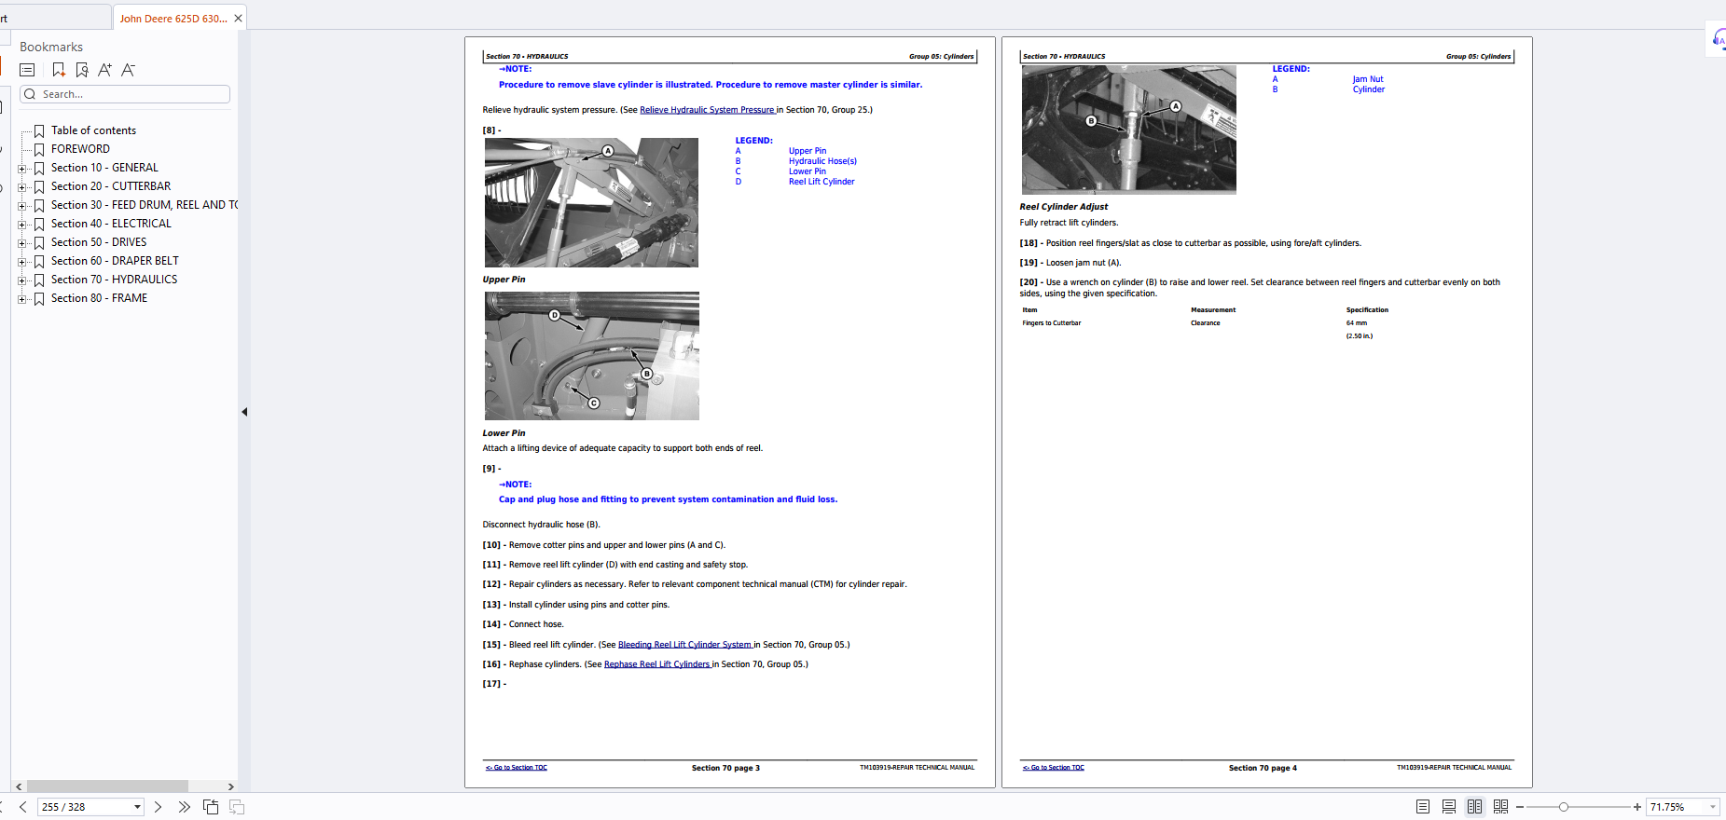Switch to single page view

[x=1422, y=807]
